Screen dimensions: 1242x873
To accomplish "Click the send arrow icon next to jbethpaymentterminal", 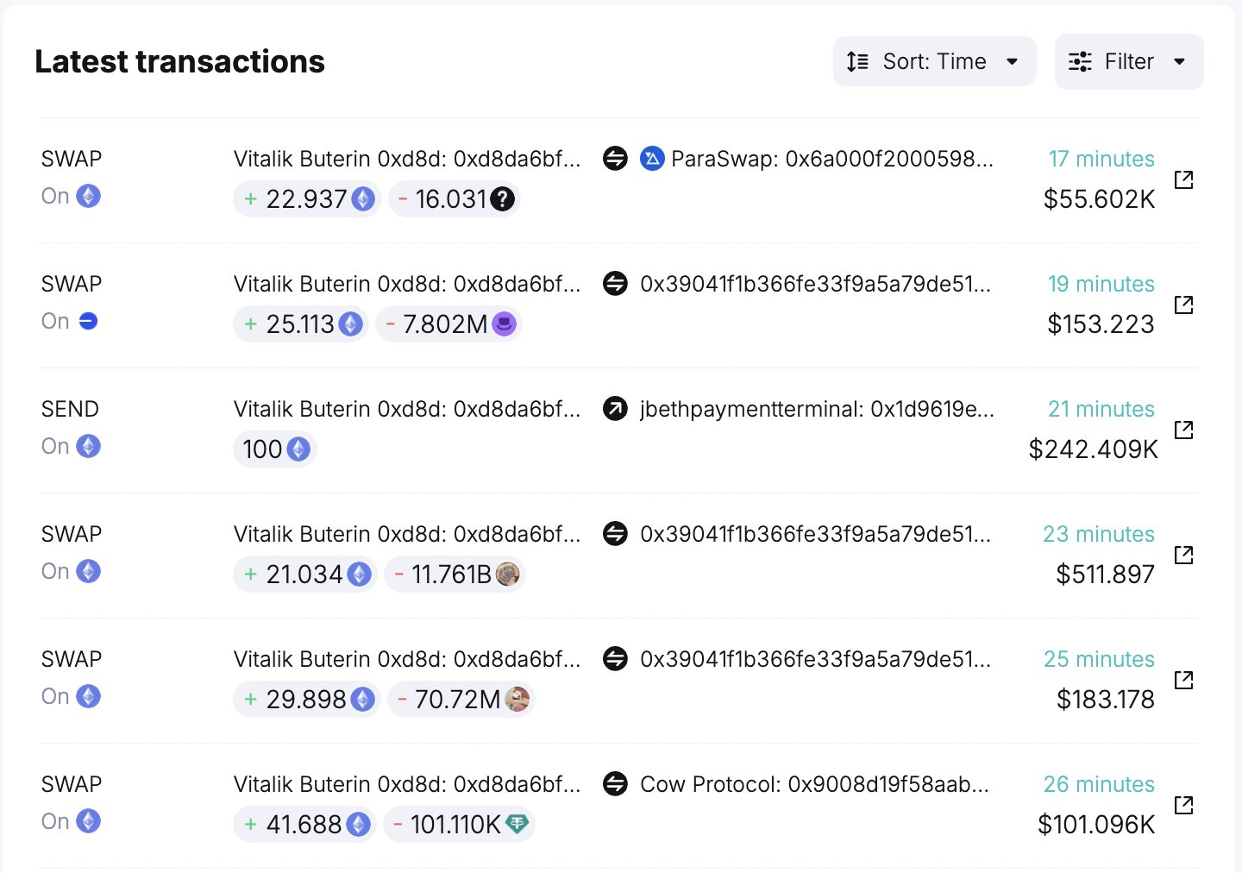I will tap(615, 409).
